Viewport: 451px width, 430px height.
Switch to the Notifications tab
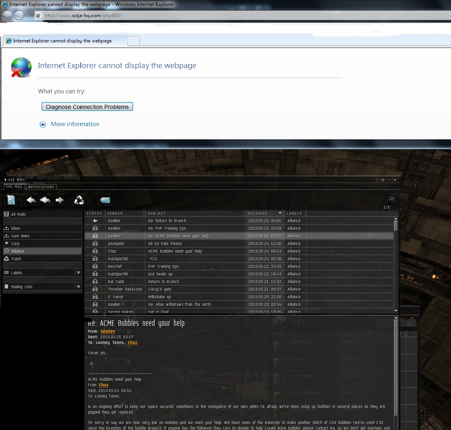click(41, 187)
